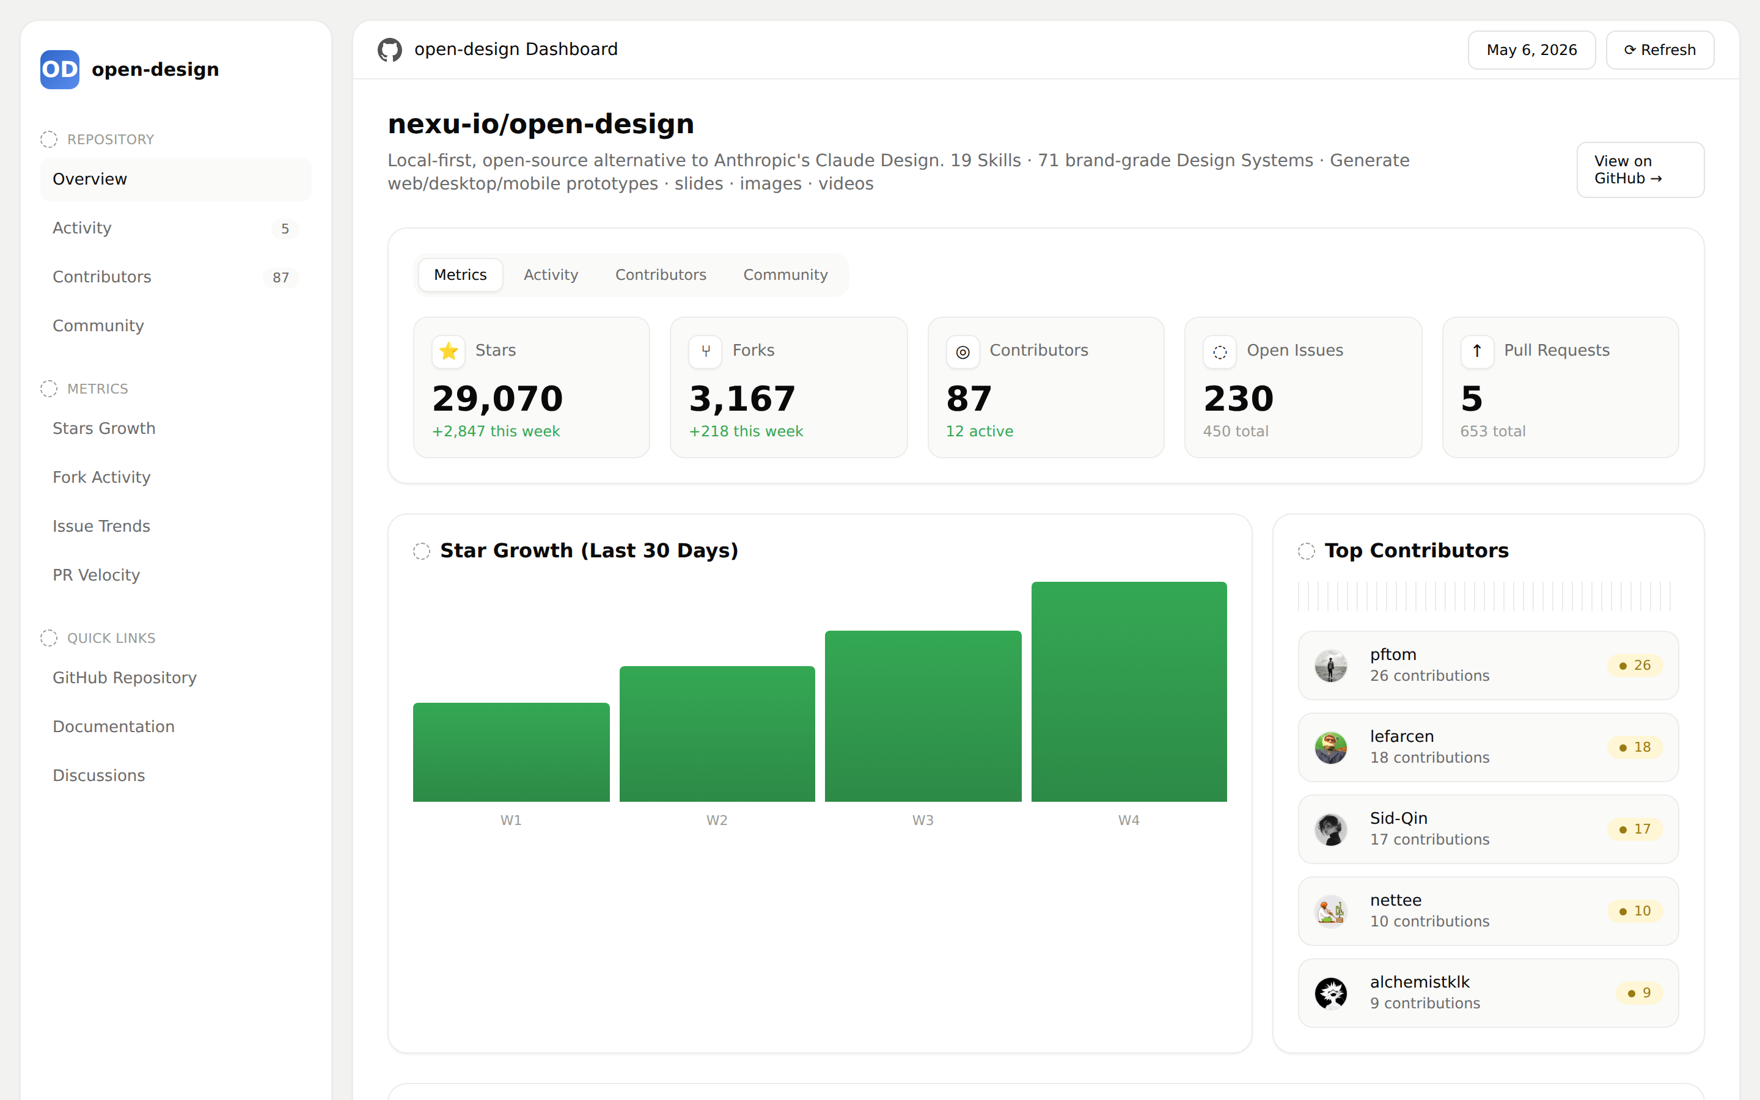Open Activity in the sidebar
The height and width of the screenshot is (1100, 1760).
[x=176, y=228]
